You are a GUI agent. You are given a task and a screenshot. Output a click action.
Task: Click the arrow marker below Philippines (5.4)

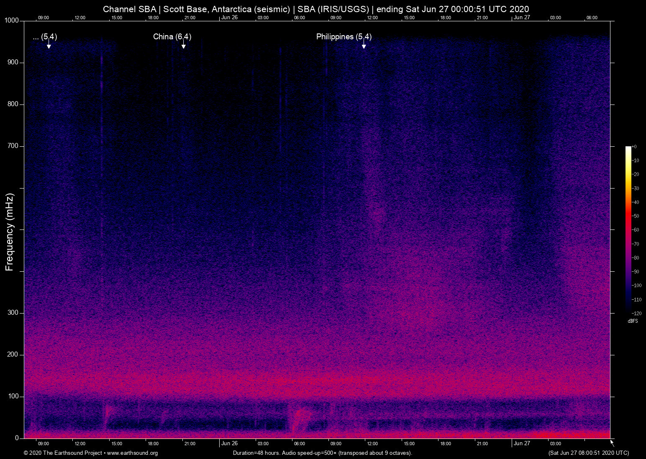pos(364,45)
